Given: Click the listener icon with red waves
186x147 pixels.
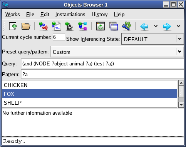Looking at the screenshot, I should tap(43, 26).
